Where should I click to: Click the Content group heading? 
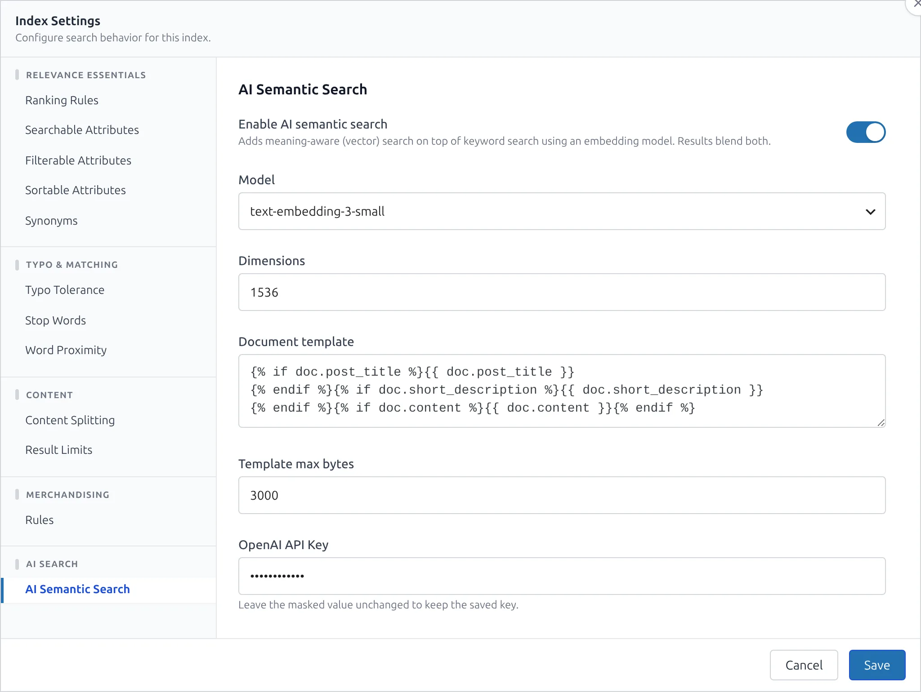49,395
